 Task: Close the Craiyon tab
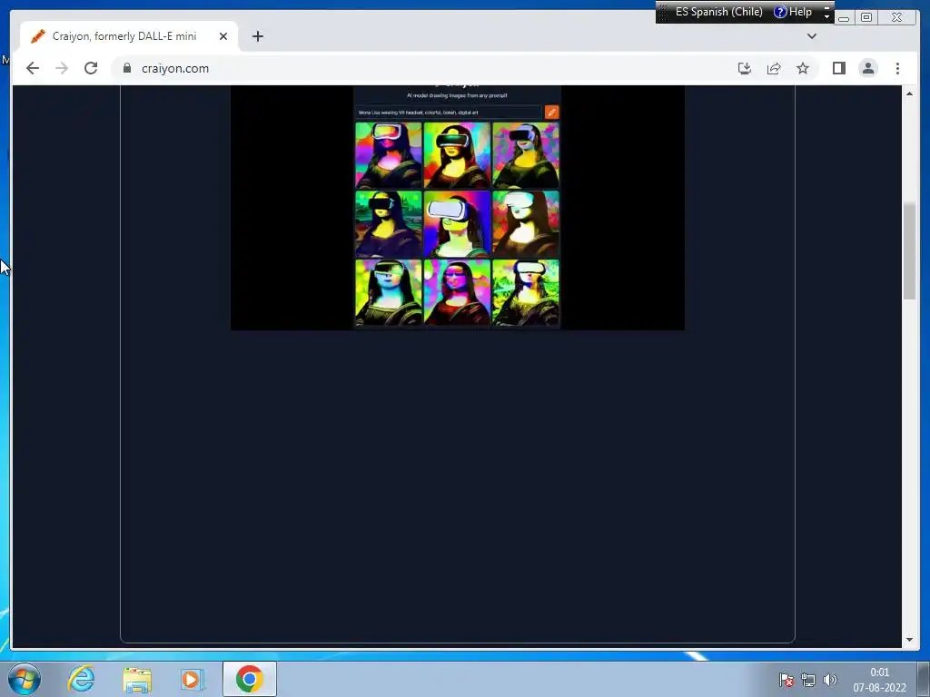click(223, 36)
